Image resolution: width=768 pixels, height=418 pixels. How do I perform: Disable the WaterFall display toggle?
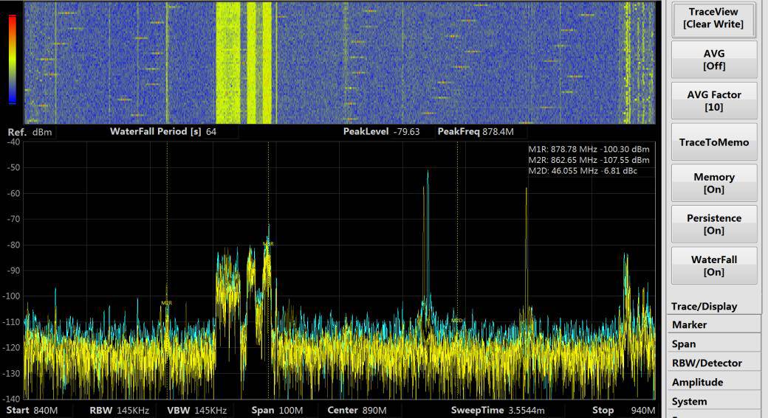(713, 266)
